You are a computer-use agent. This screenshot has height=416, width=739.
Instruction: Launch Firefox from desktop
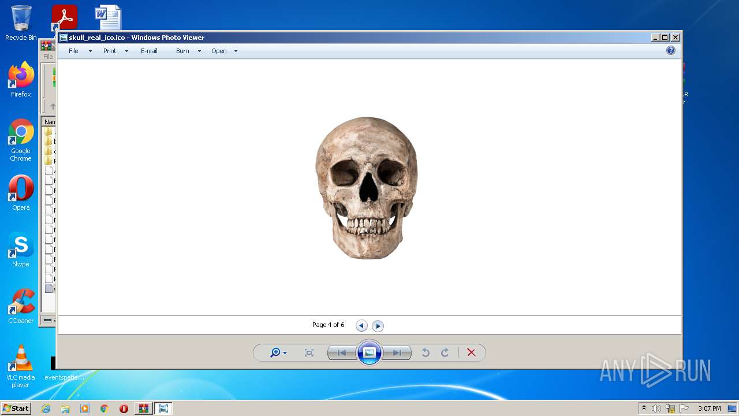[21, 80]
